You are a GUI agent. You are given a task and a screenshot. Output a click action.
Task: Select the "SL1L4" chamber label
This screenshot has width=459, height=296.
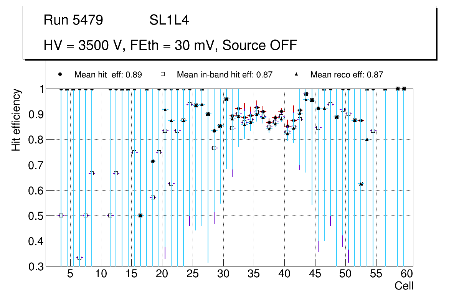point(169,20)
